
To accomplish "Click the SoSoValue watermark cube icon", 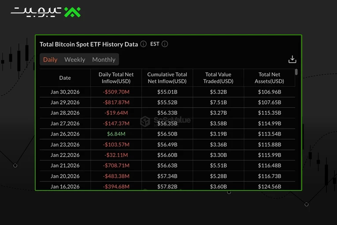I will coord(145,121).
